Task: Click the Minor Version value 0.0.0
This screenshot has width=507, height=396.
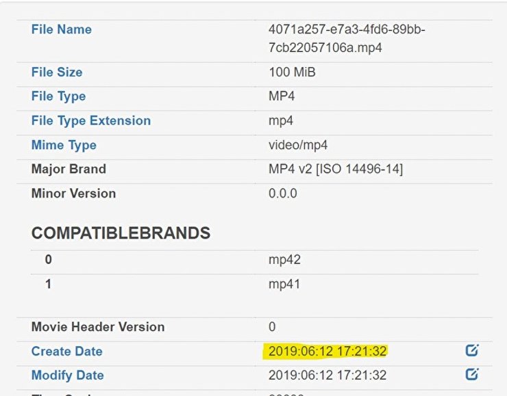Action: coord(283,193)
